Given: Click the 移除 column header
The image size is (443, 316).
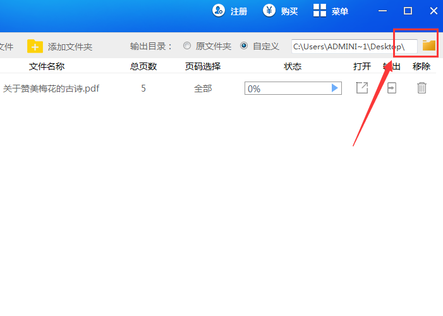Looking at the screenshot, I should point(422,66).
